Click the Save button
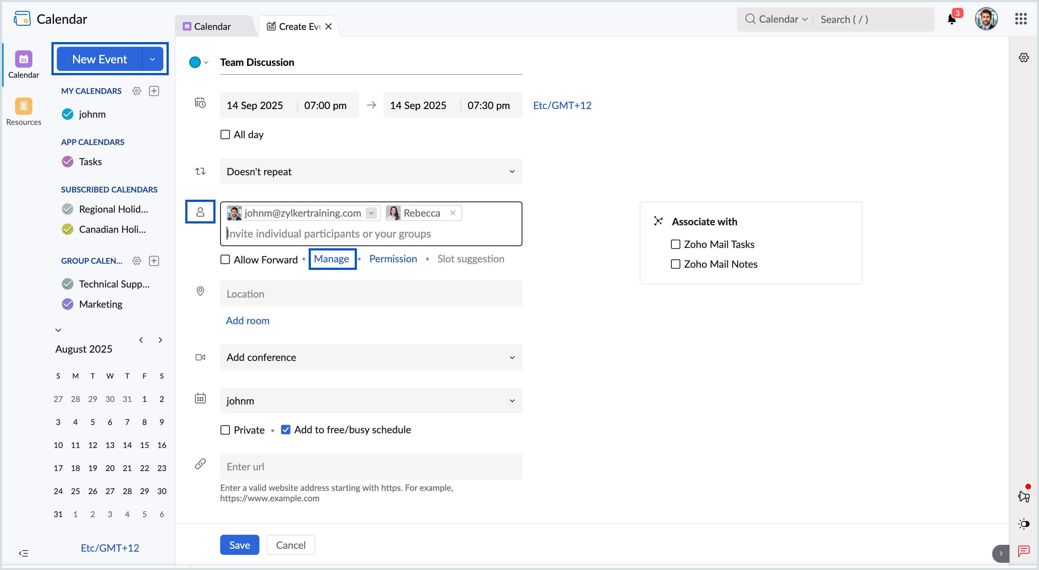Image resolution: width=1039 pixels, height=570 pixels. 239,545
